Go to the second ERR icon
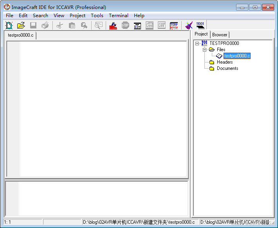This screenshot has width=278, height=228. (x=162, y=25)
